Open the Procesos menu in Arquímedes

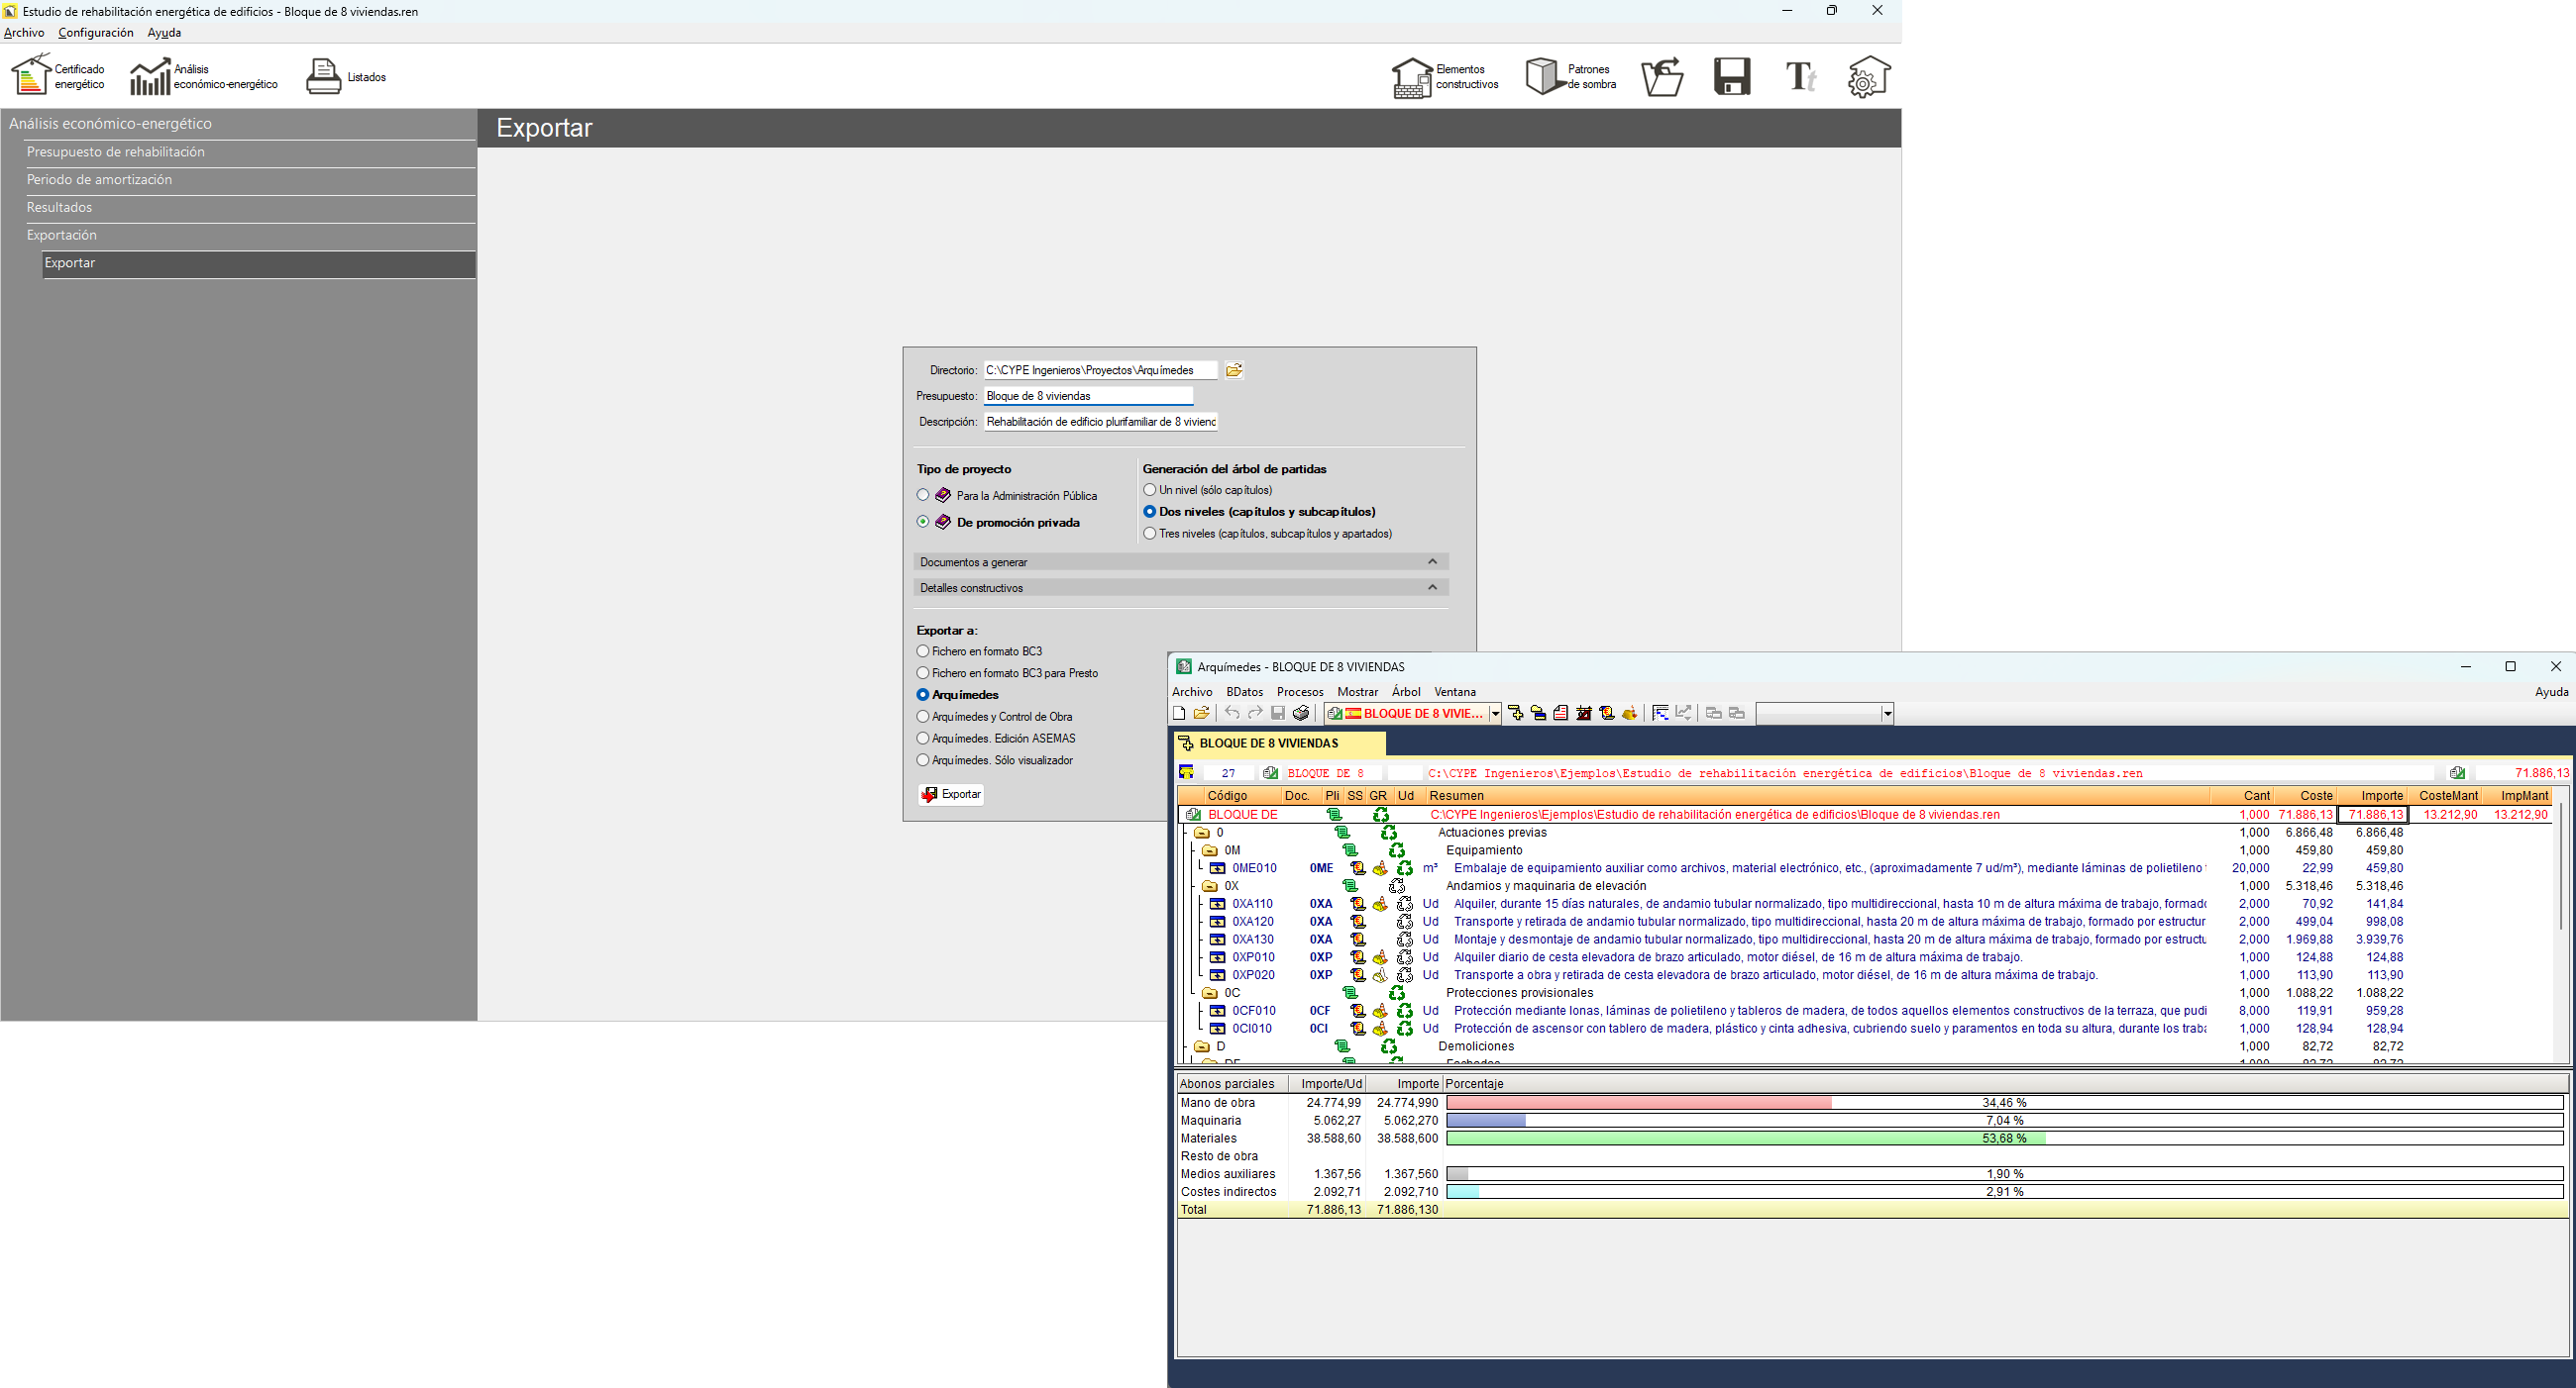(x=1299, y=691)
